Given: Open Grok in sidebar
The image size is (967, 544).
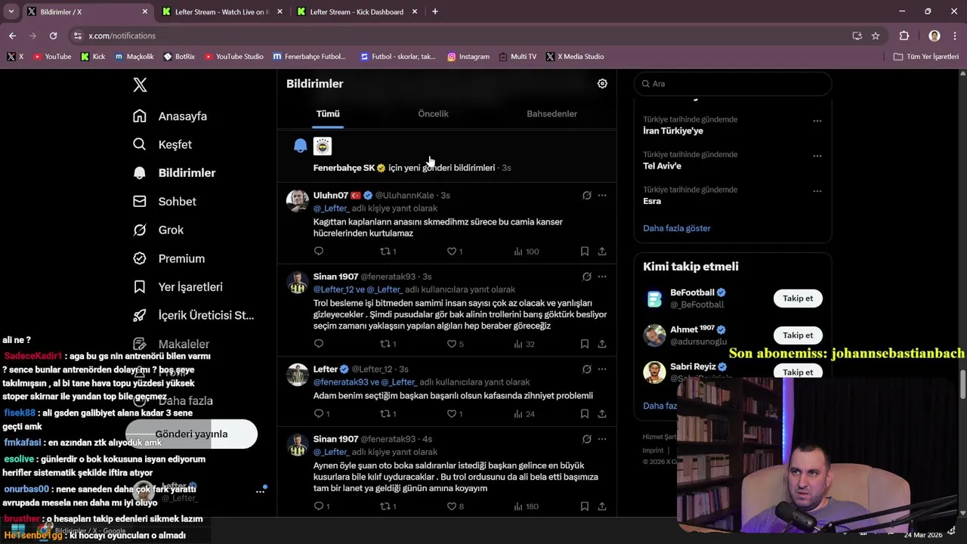Looking at the screenshot, I should pos(159,230).
